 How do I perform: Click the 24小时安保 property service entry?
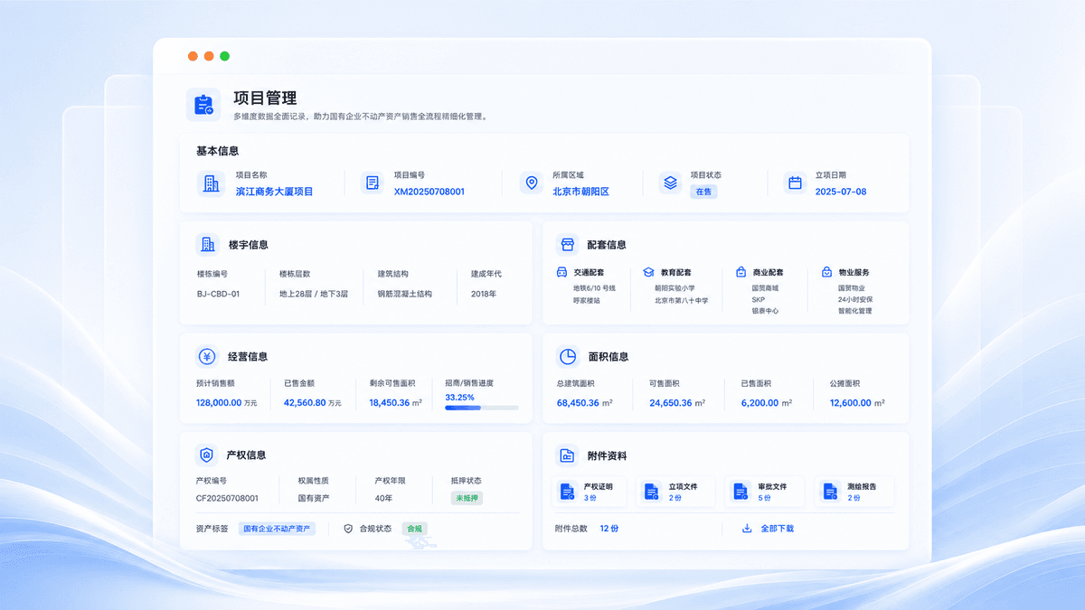[855, 299]
